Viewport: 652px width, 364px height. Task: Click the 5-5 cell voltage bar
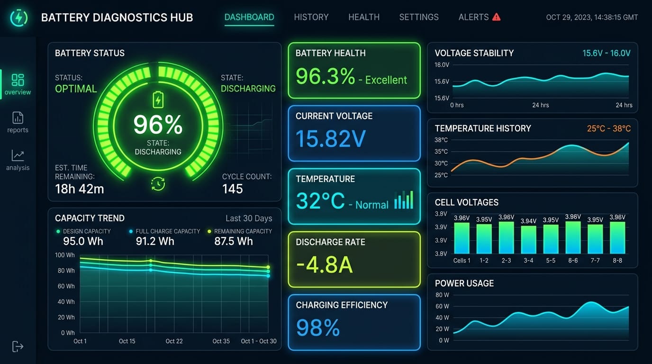point(551,239)
